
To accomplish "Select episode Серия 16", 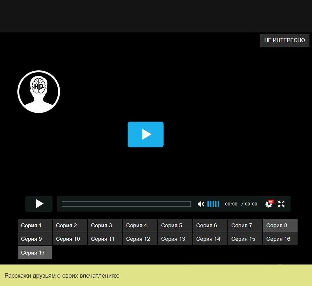I will [x=280, y=239].
